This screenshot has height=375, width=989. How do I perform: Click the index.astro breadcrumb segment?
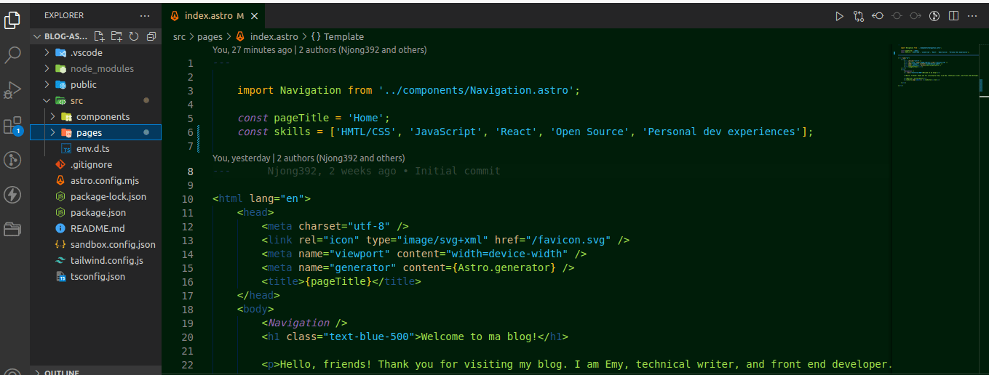click(274, 36)
